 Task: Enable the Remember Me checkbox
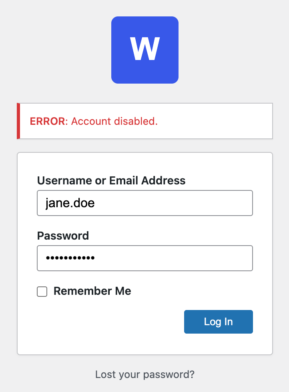pyautogui.click(x=42, y=292)
